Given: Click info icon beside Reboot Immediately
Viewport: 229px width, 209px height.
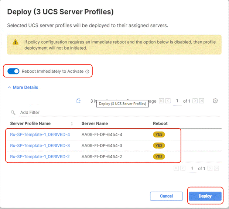Looking at the screenshot, I should click(x=87, y=72).
